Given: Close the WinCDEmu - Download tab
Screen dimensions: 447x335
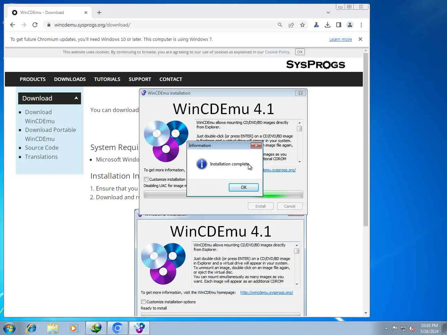Looking at the screenshot, I should click(x=86, y=13).
